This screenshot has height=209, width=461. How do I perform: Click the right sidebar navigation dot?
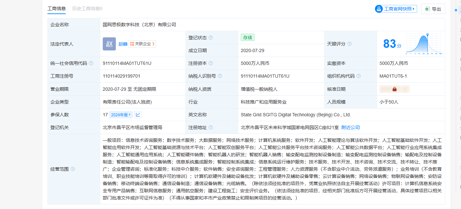[456, 10]
